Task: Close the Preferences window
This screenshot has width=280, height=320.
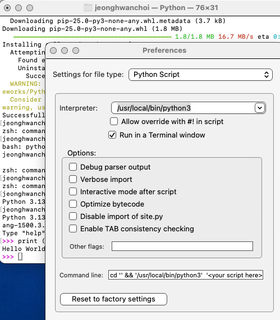Action: click(x=53, y=51)
